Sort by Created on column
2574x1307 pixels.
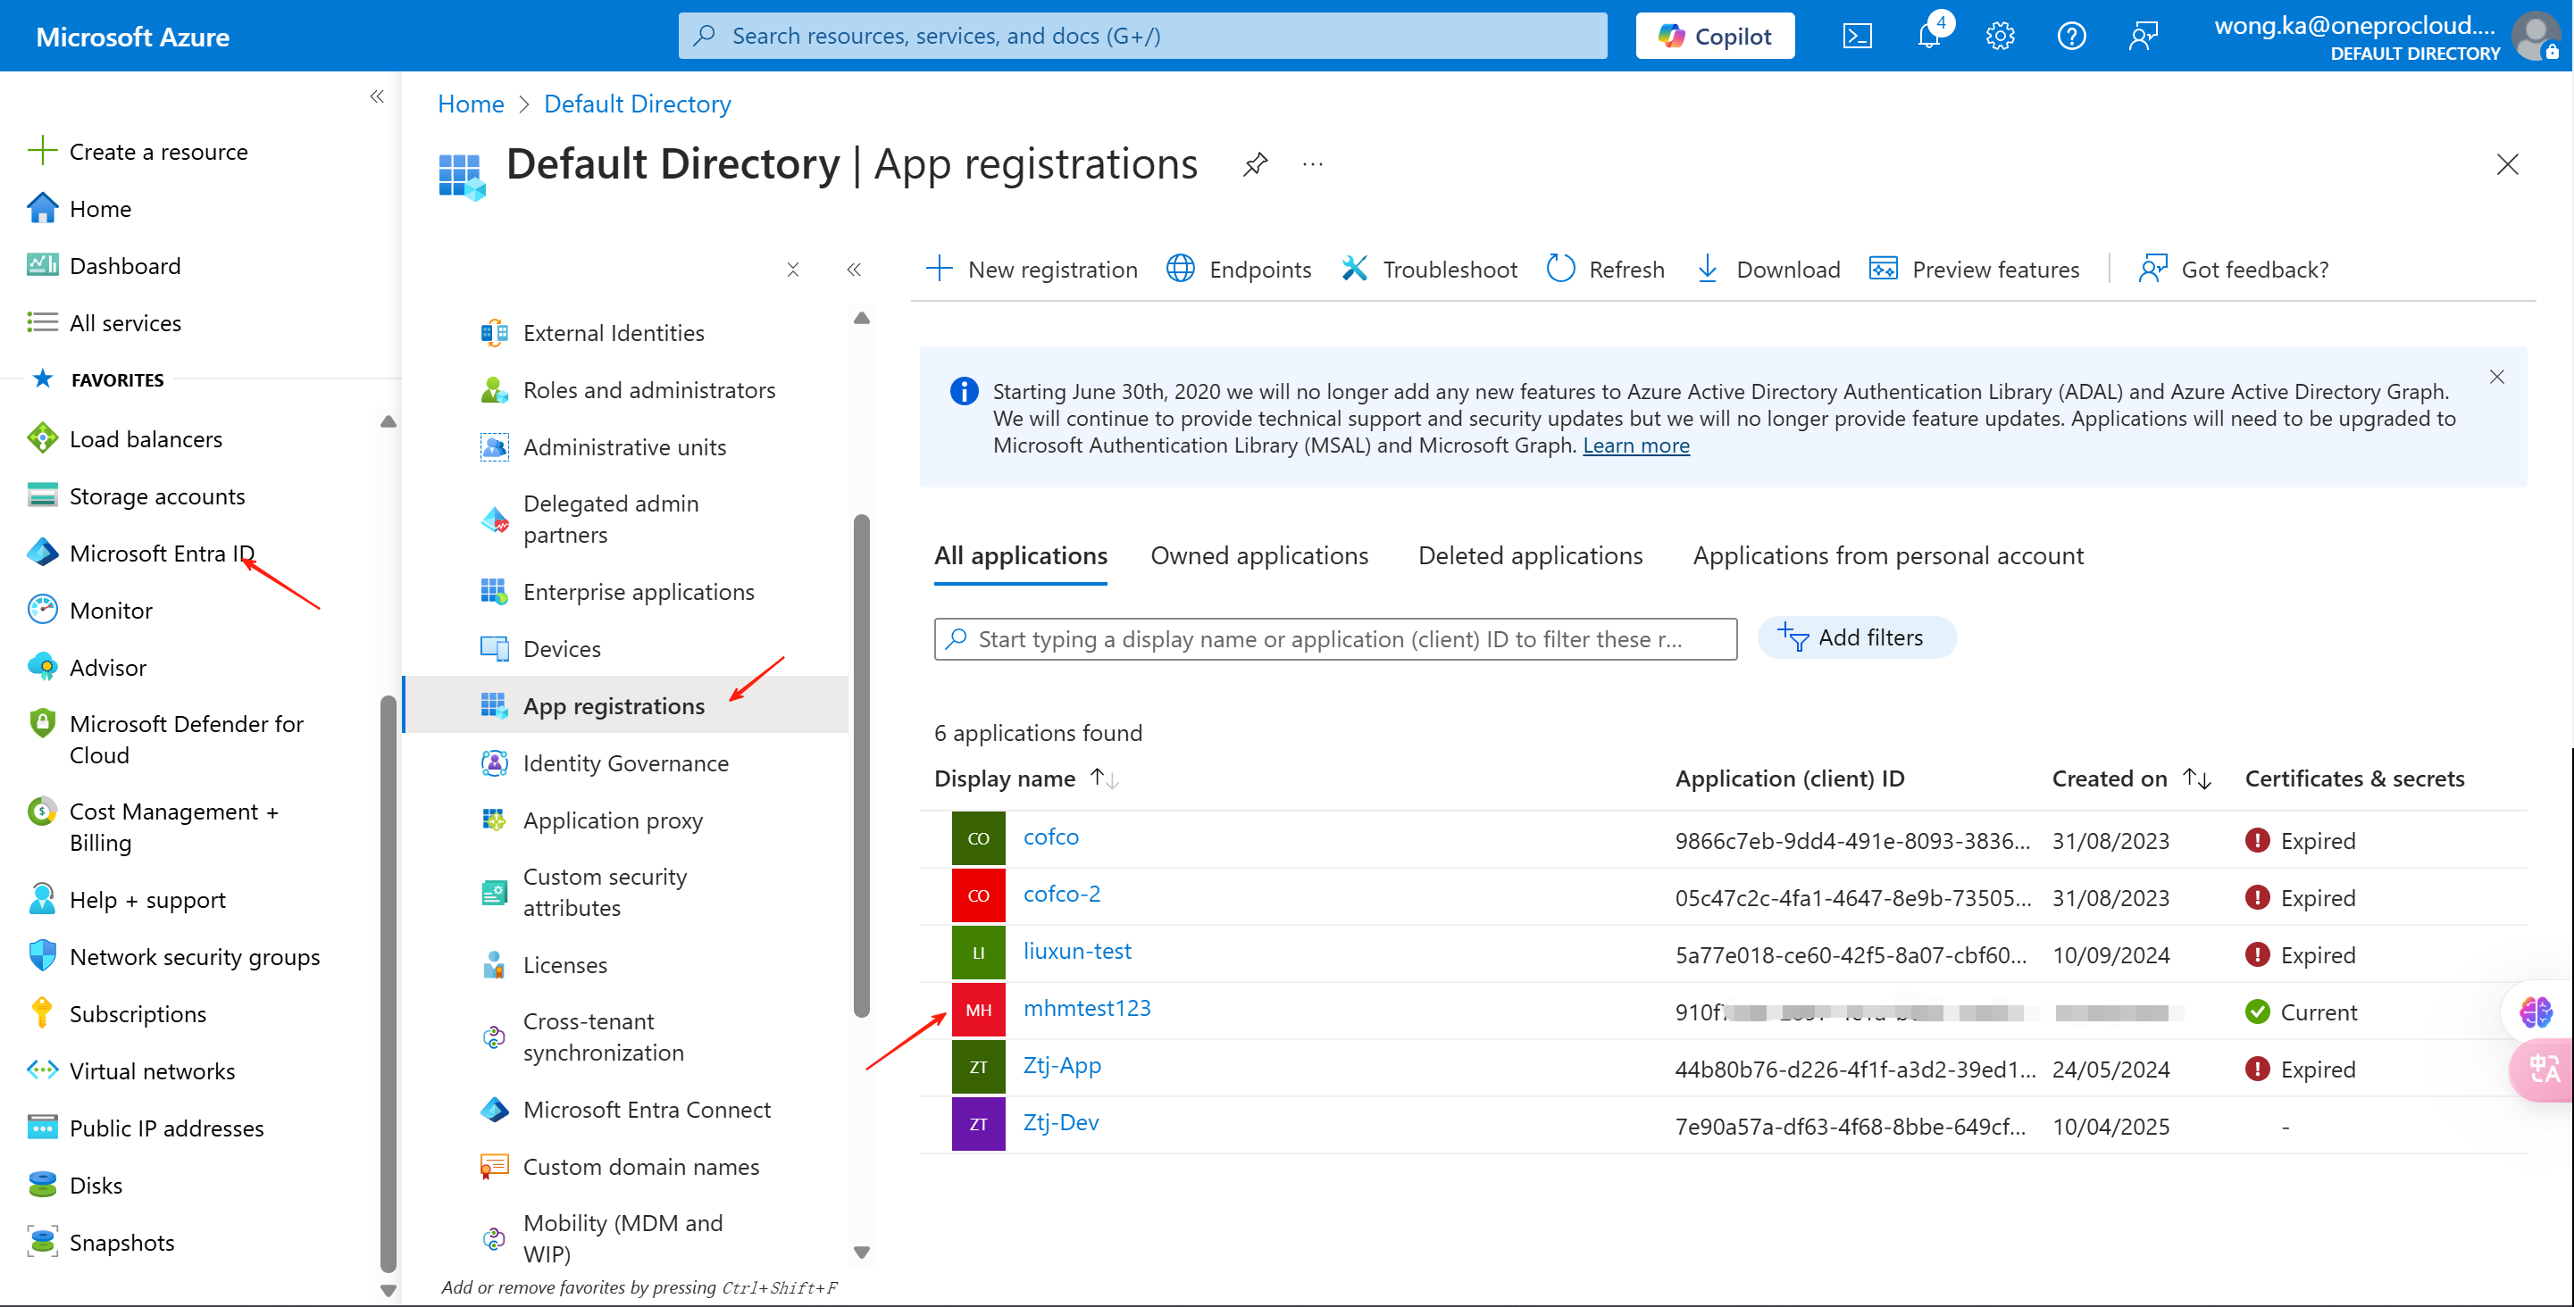click(2131, 778)
